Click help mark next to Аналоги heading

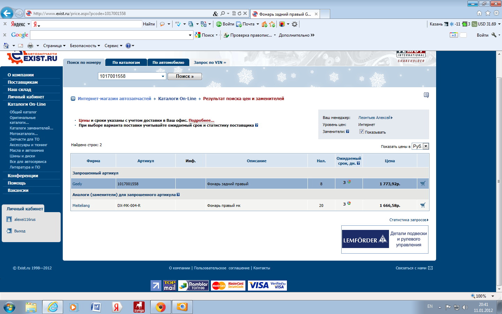click(178, 195)
